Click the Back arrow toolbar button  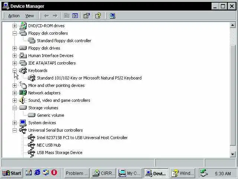[x=46, y=16]
